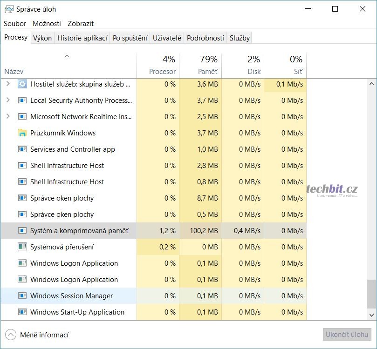Collapse details using Méně informací arrow icon

pos(11,335)
